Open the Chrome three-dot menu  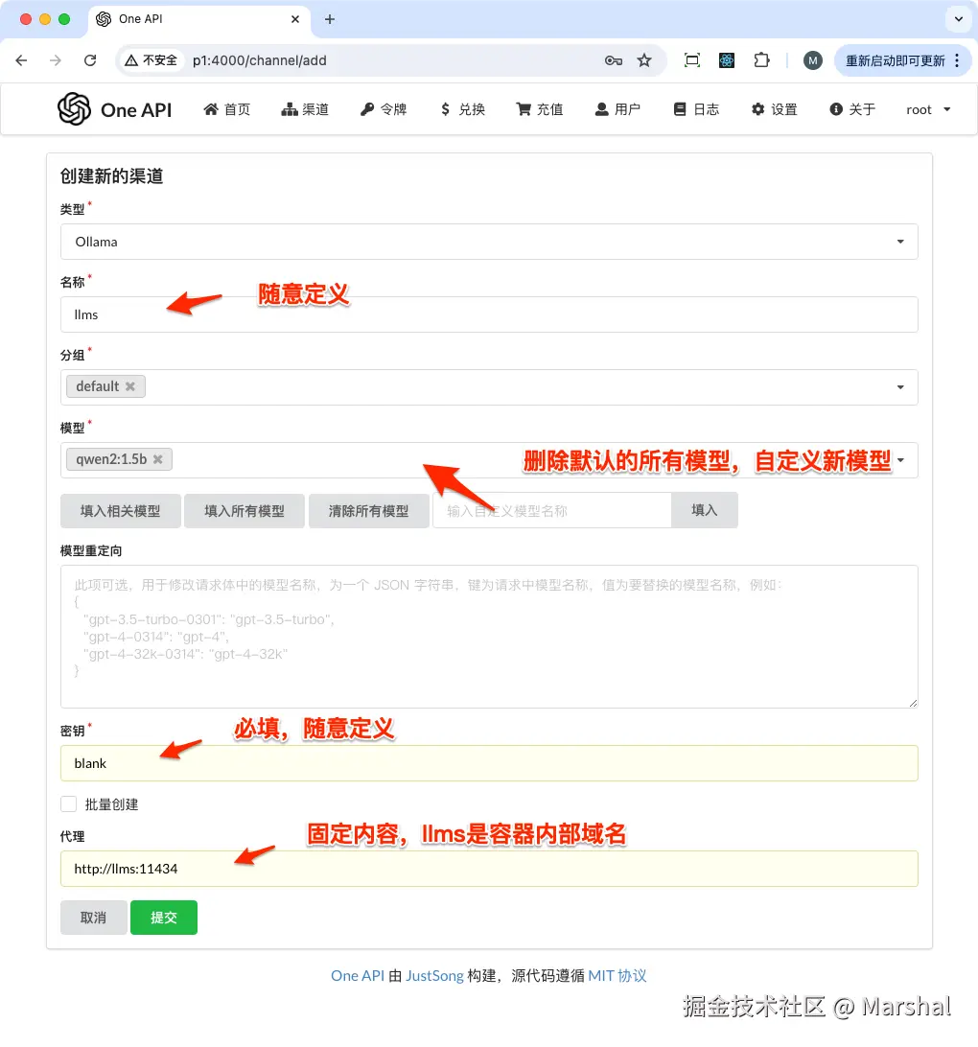point(957,60)
